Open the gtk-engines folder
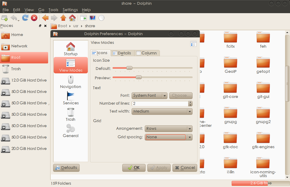 click(x=263, y=141)
